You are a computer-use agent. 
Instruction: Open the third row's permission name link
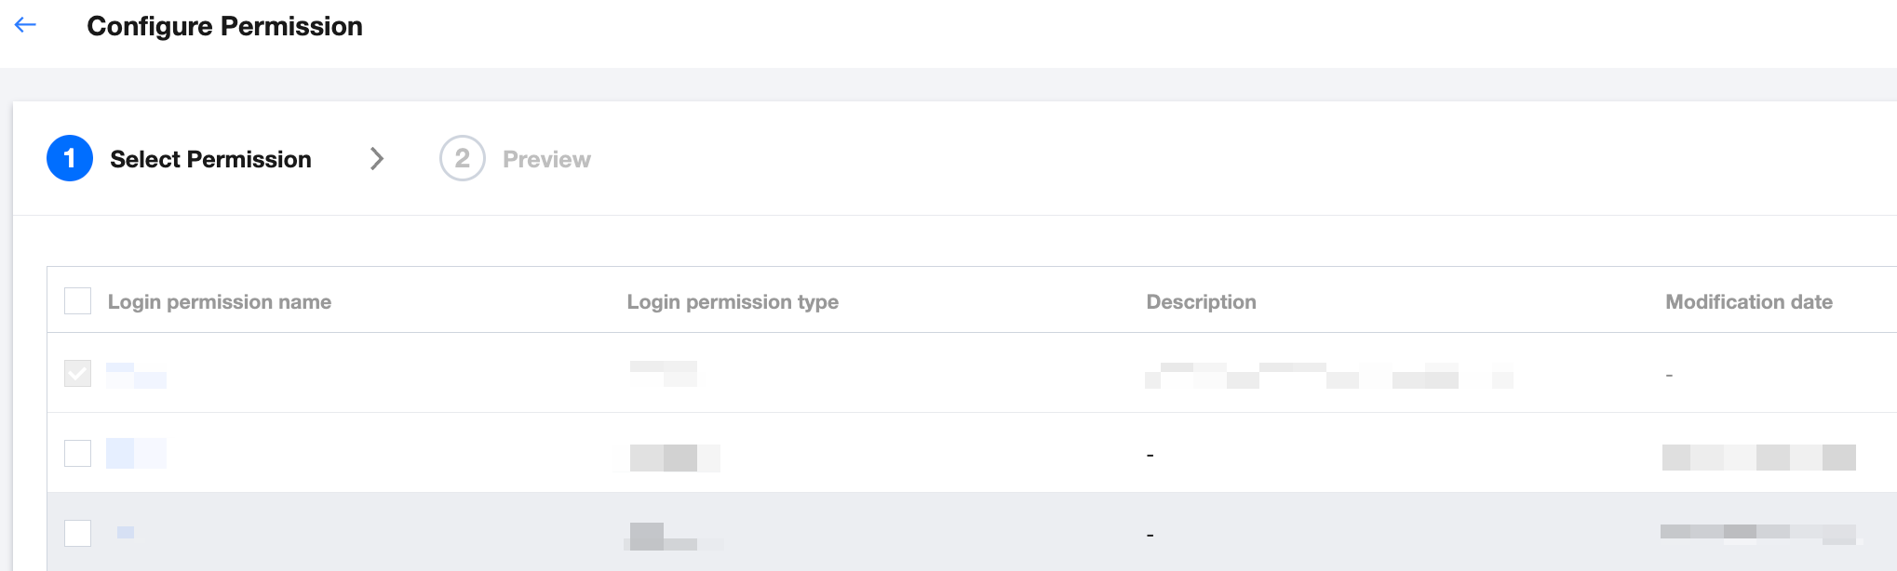click(126, 532)
